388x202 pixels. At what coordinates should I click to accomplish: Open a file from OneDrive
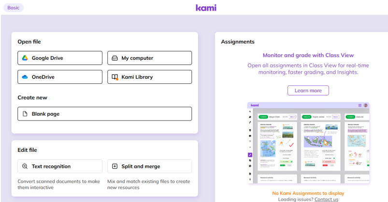click(x=60, y=77)
